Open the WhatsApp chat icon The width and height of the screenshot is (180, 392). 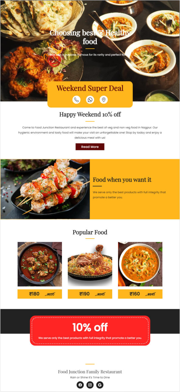90,100
